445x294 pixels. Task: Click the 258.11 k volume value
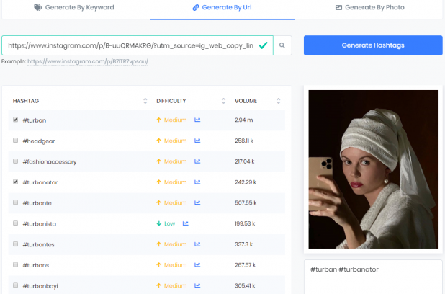click(244, 141)
